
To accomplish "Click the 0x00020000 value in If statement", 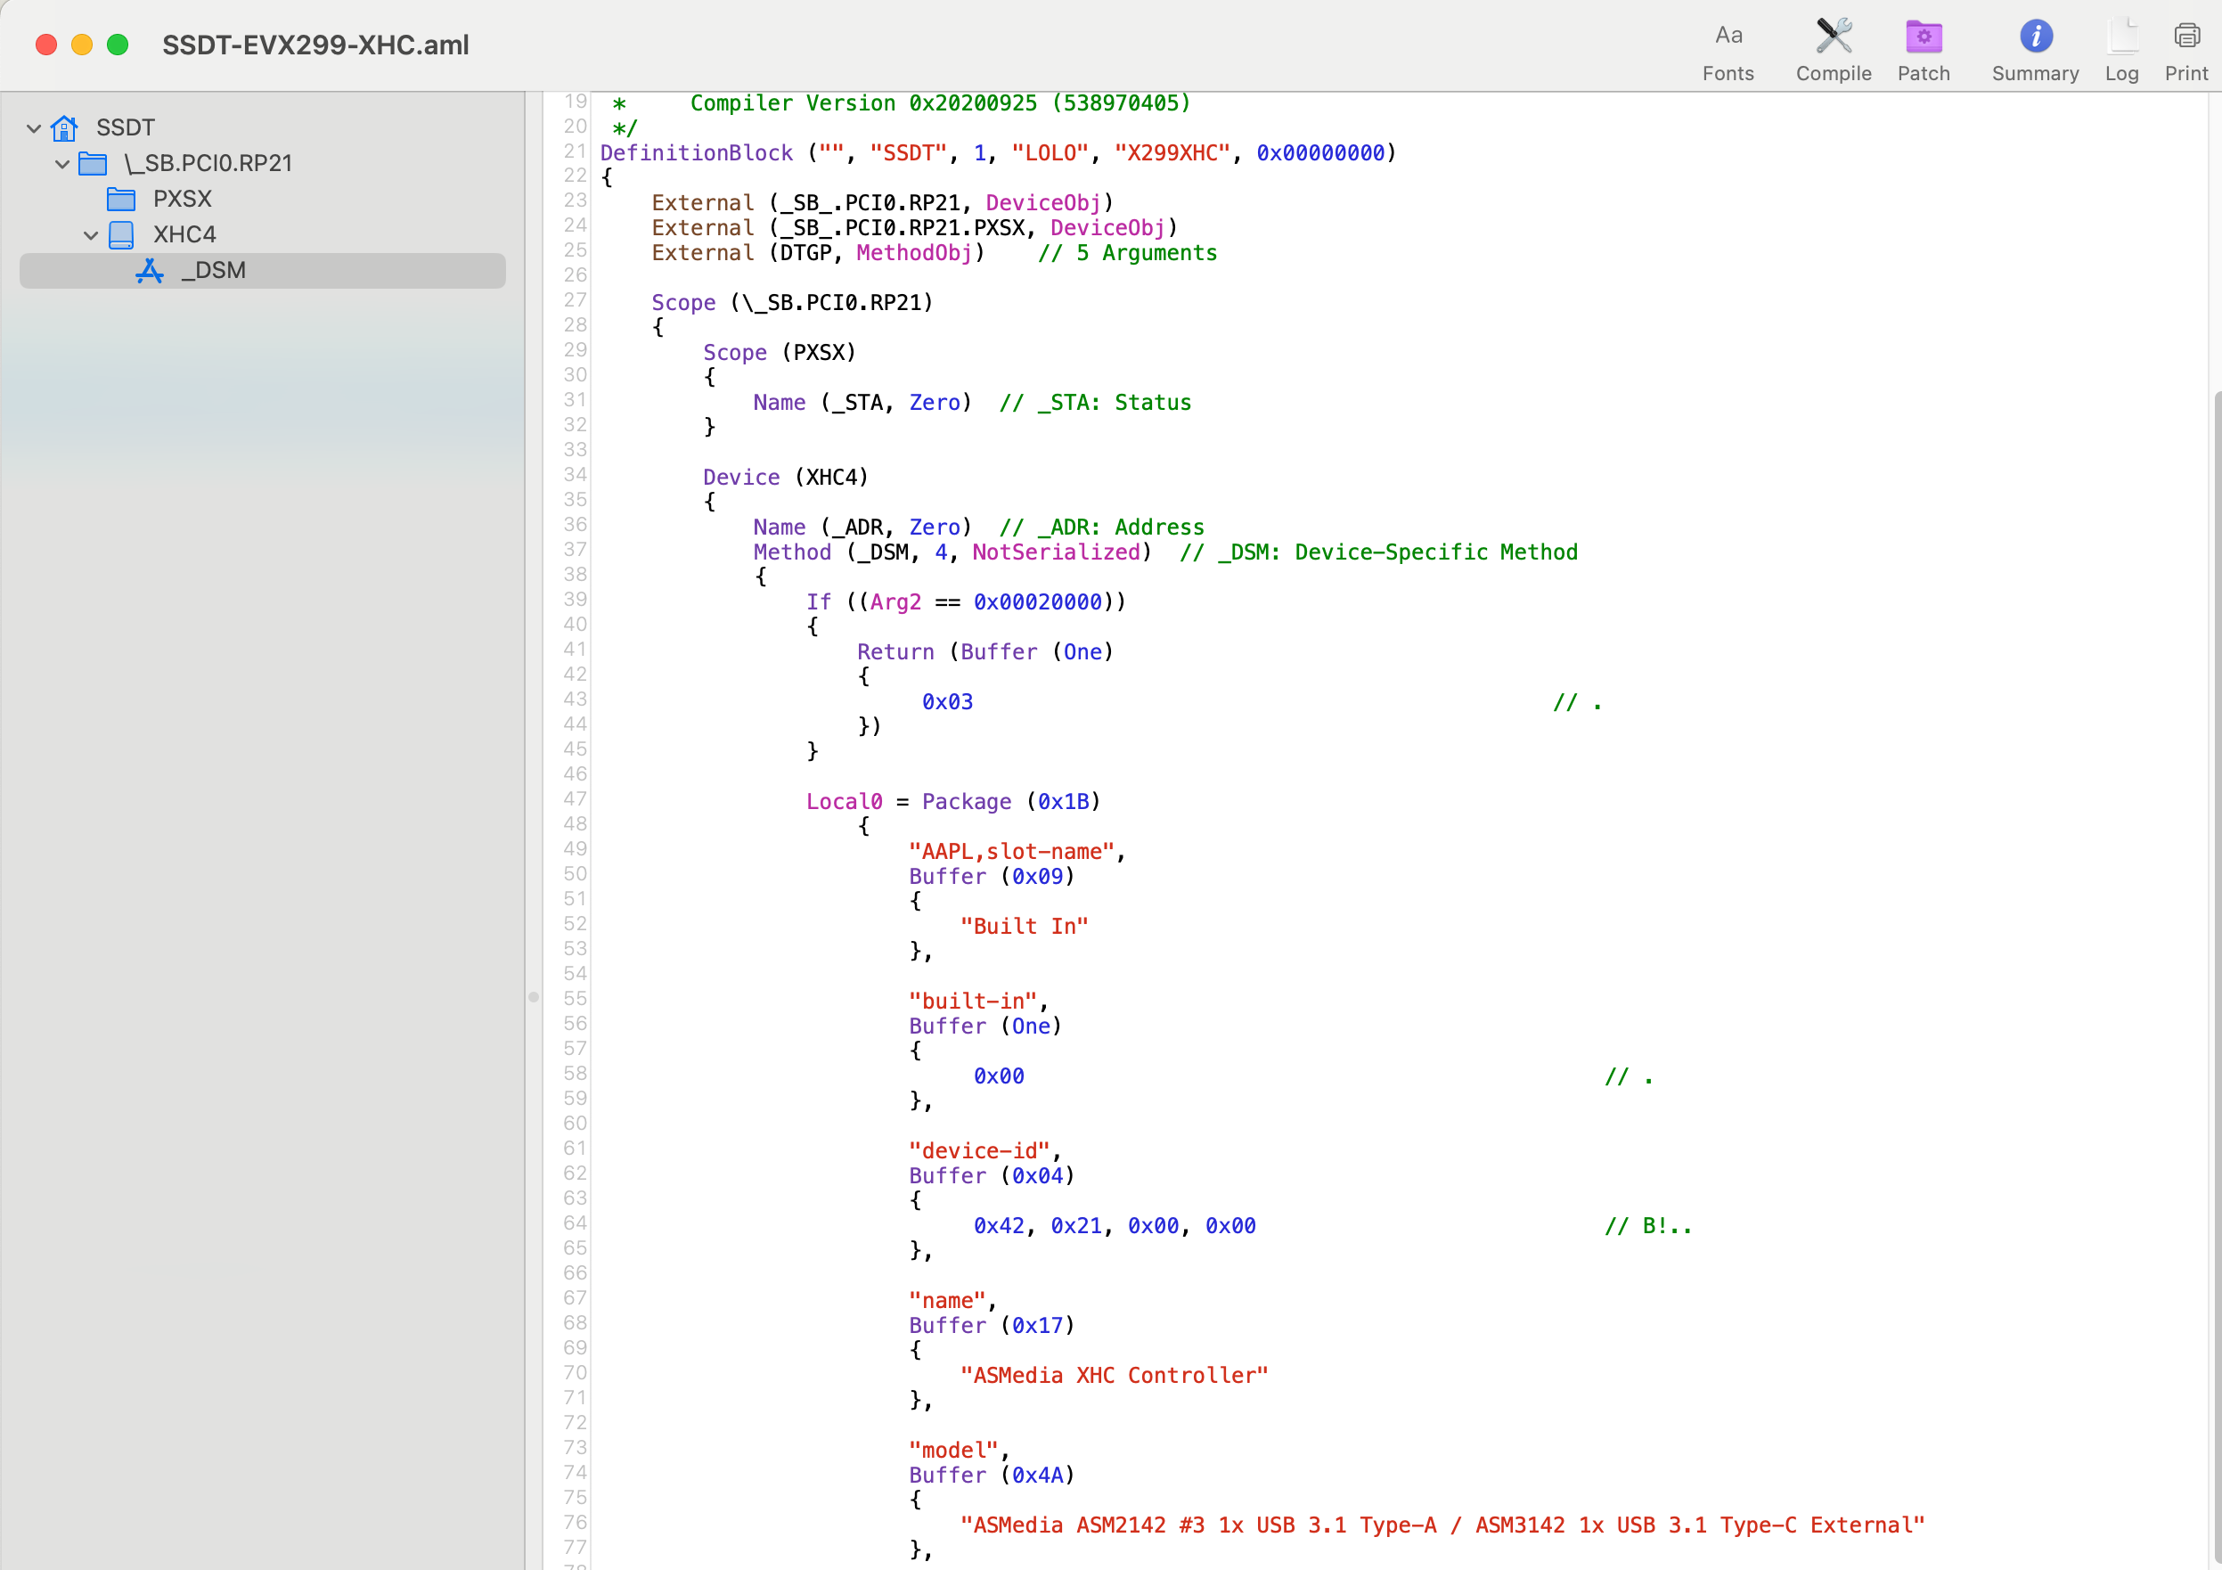I will [1037, 602].
